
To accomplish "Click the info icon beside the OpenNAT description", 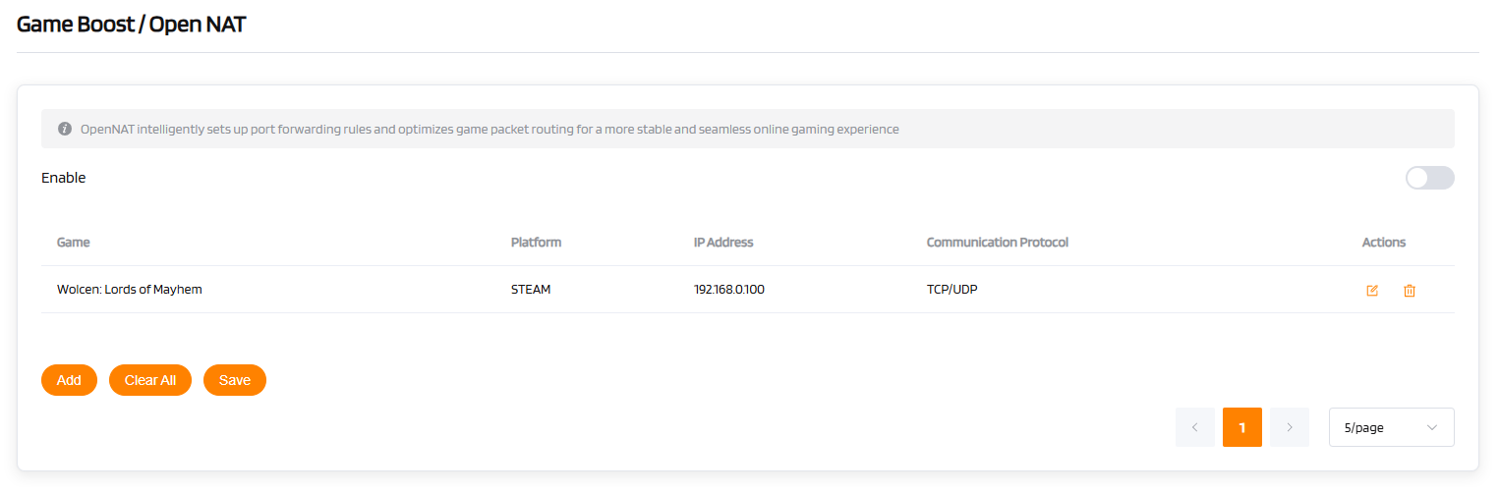I will pos(65,129).
